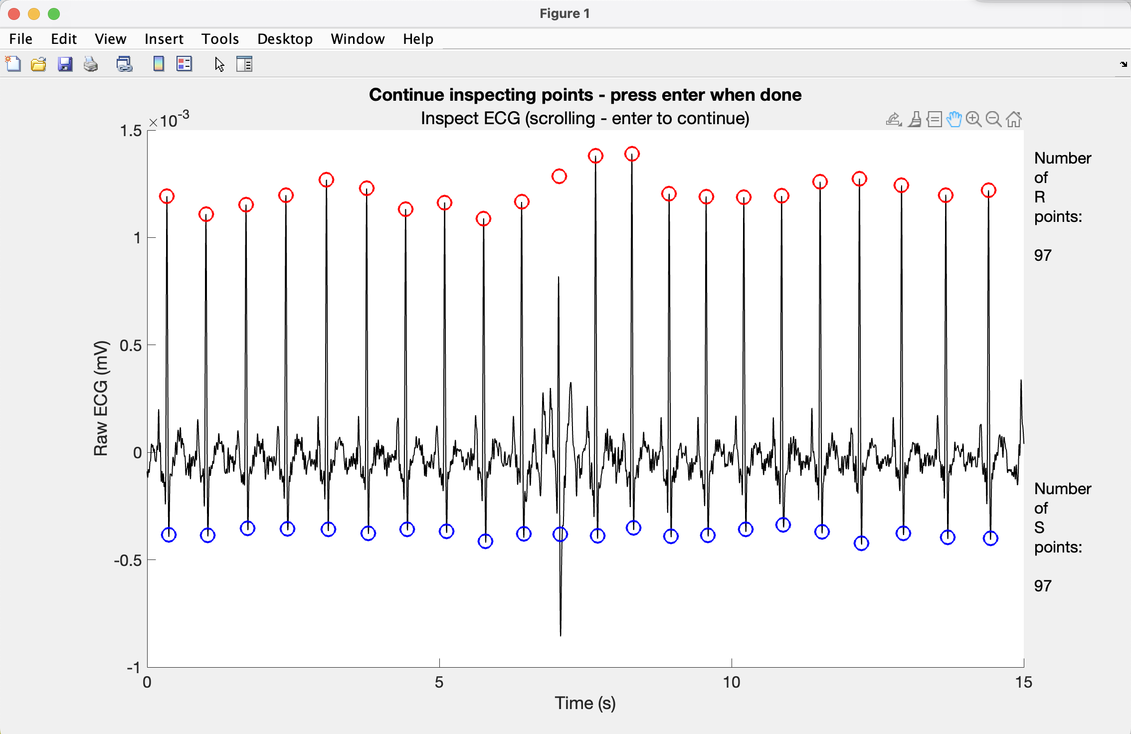Click the Zoom In magnifier
Image resolution: width=1131 pixels, height=734 pixels.
coord(973,120)
